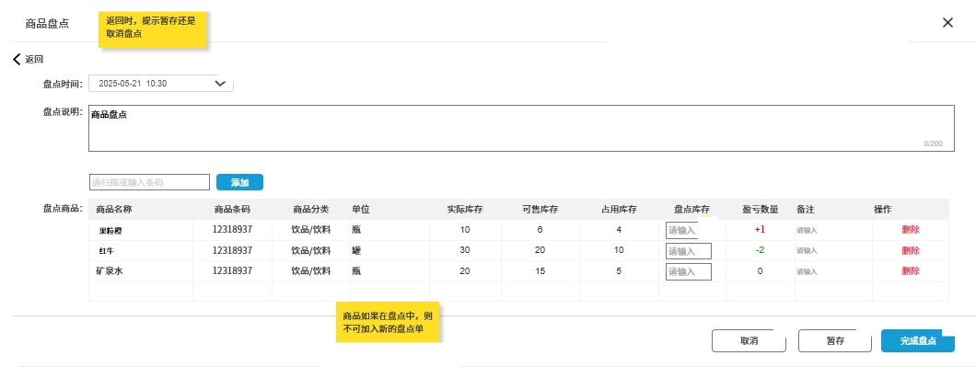
Task: Click the 商品名称 column header
Action: coord(114,210)
